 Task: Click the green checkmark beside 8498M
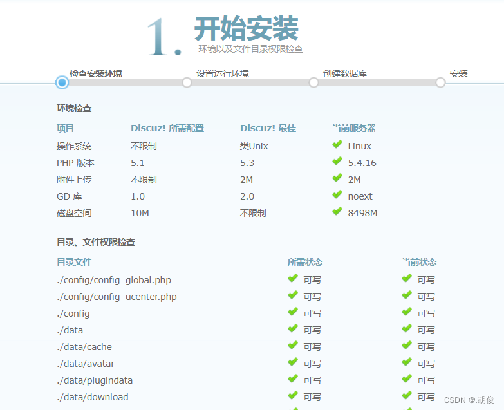click(337, 211)
